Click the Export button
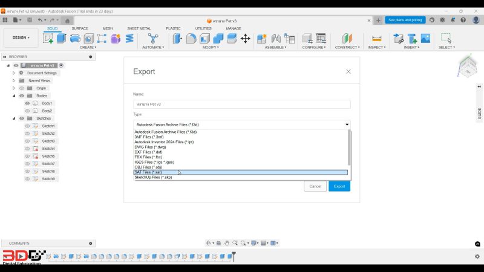This screenshot has height=272, width=484. click(x=339, y=186)
